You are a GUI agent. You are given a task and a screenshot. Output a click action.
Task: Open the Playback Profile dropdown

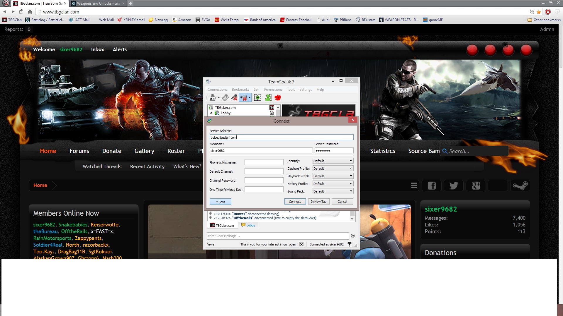click(333, 176)
